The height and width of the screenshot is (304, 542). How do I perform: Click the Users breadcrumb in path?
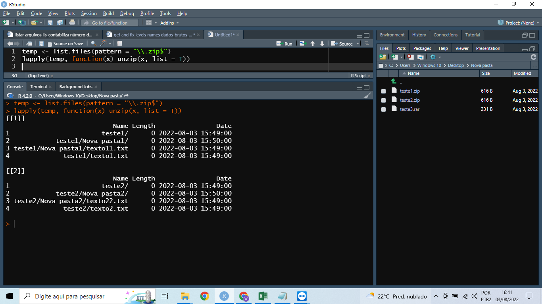[405, 65]
